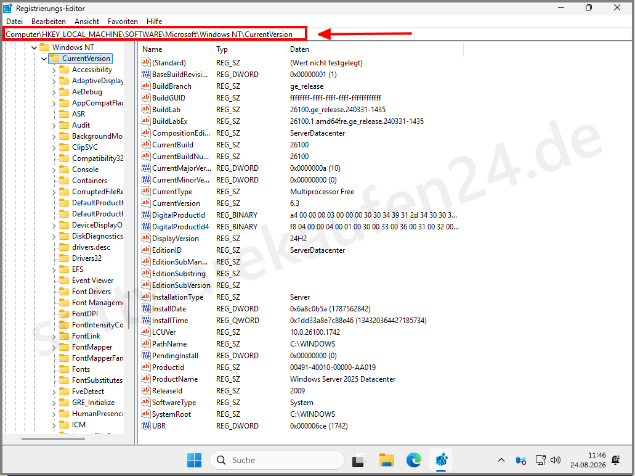635x476 pixels.
Task: Click the EditionID string icon
Action: [x=146, y=250]
